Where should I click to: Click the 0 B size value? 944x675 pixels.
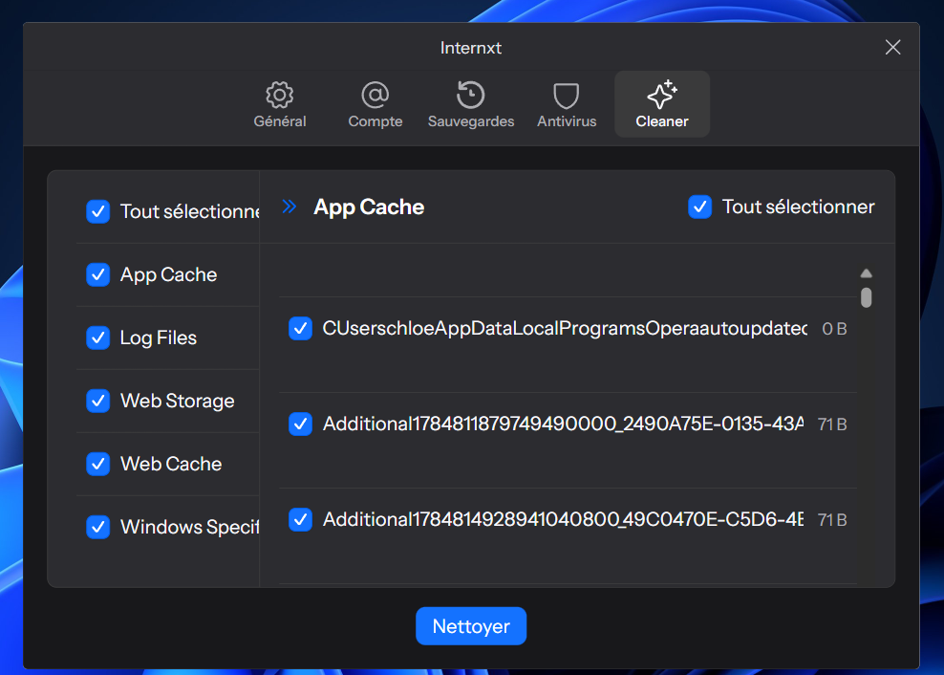click(x=834, y=329)
